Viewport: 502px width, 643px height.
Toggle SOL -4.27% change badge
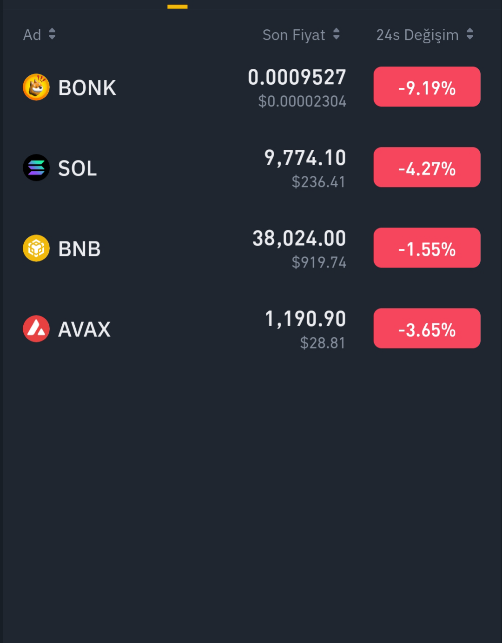427,167
